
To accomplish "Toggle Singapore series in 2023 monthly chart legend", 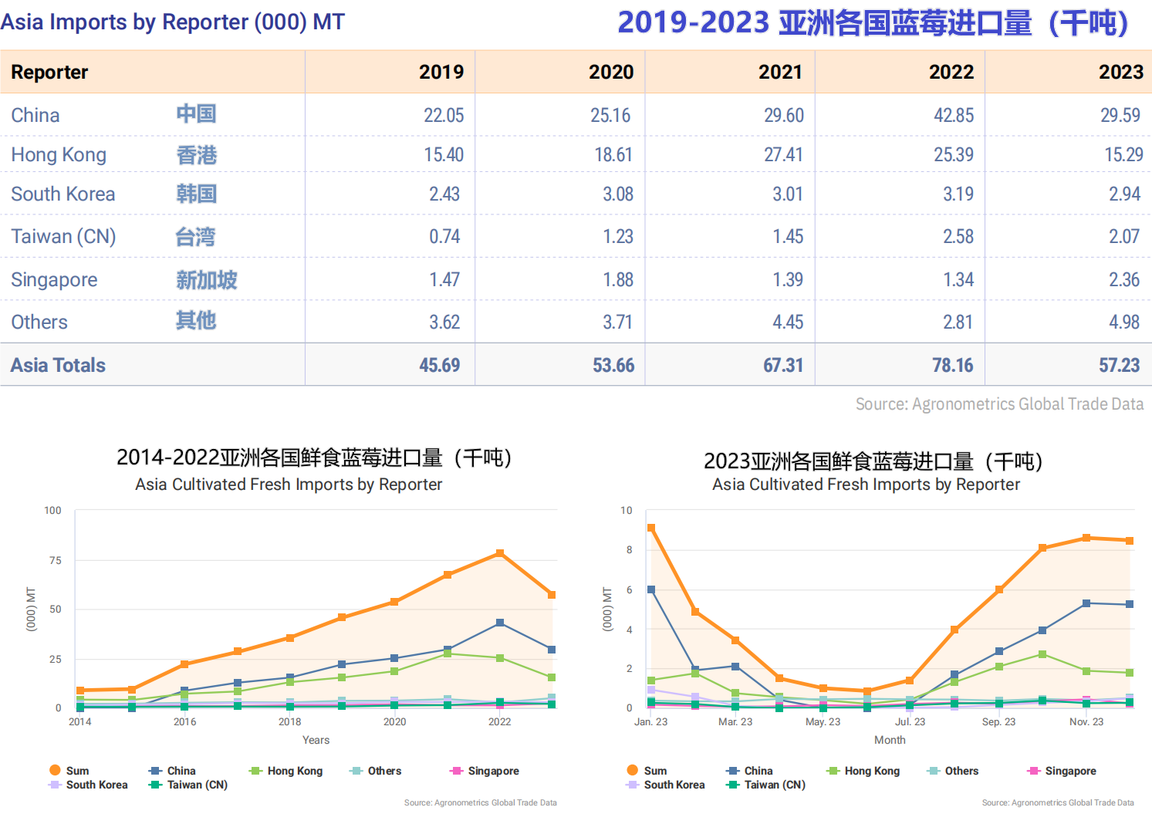I will [x=1069, y=771].
